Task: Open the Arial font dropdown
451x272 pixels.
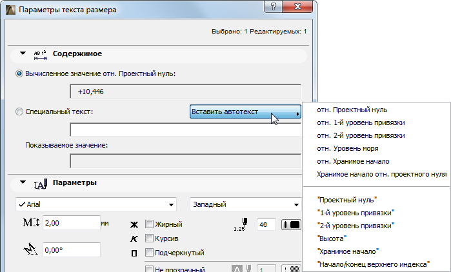Action: click(x=96, y=204)
